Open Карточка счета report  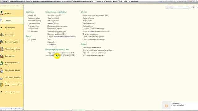coord(88,26)
